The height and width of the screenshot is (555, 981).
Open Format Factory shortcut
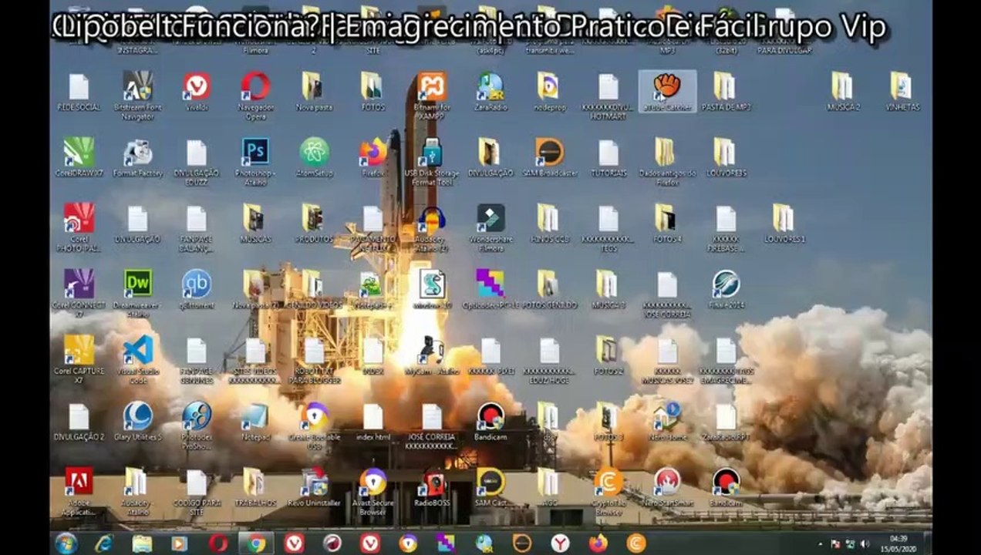pyautogui.click(x=137, y=158)
